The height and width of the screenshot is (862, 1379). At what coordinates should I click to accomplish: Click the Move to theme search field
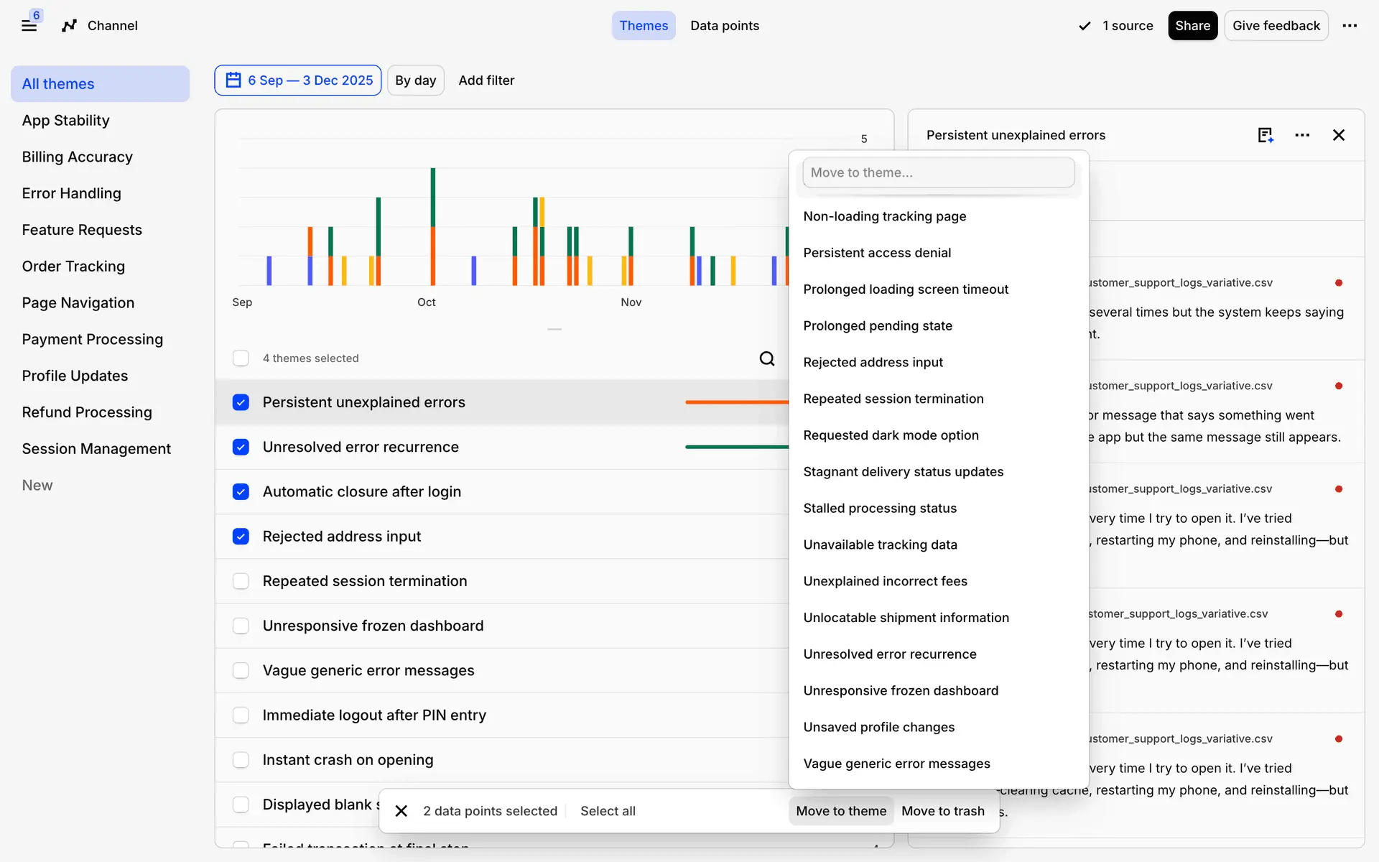[938, 172]
